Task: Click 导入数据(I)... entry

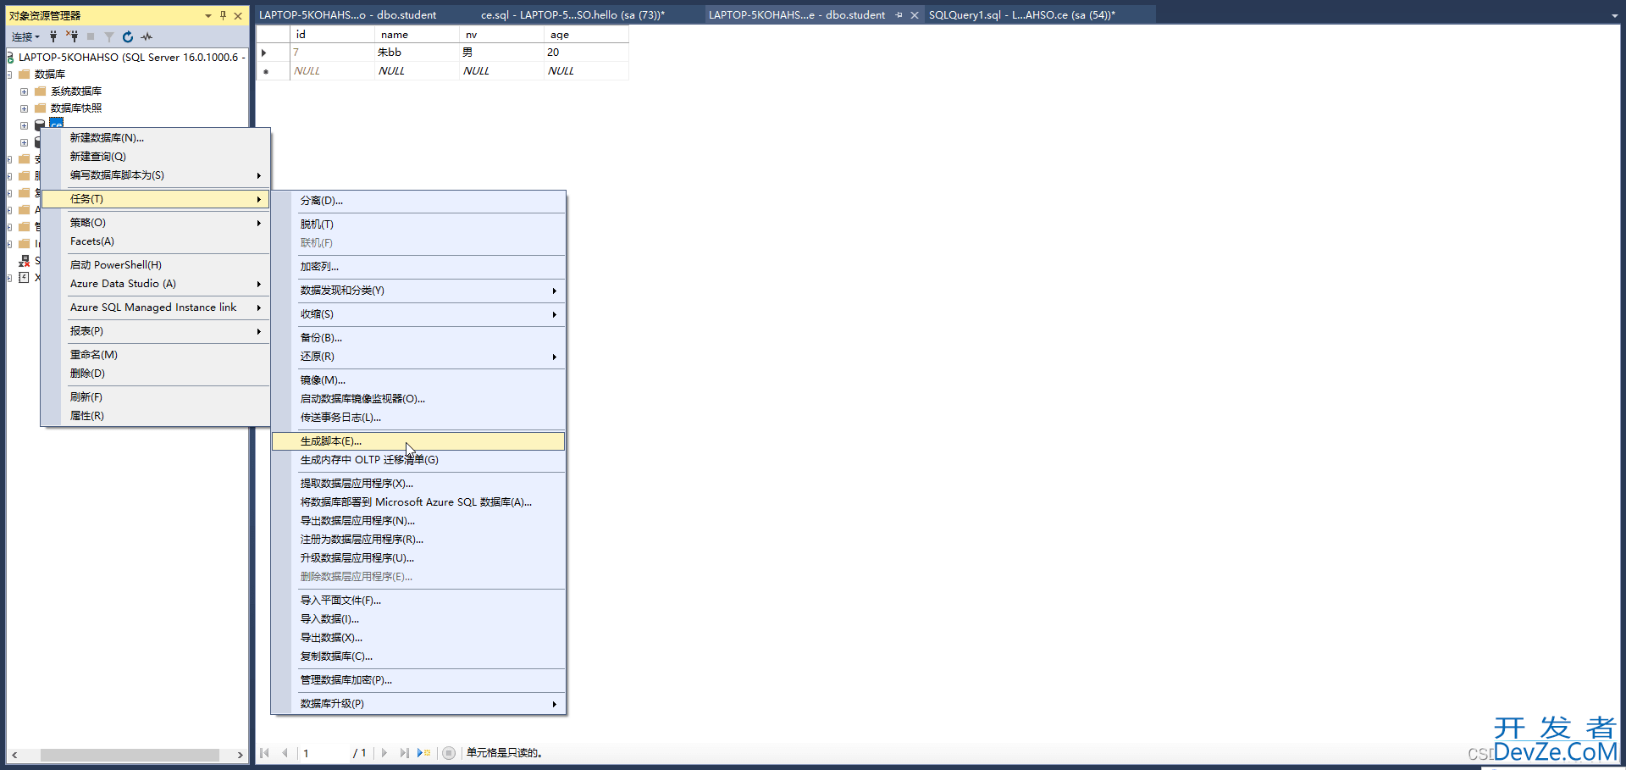Action: click(x=418, y=619)
